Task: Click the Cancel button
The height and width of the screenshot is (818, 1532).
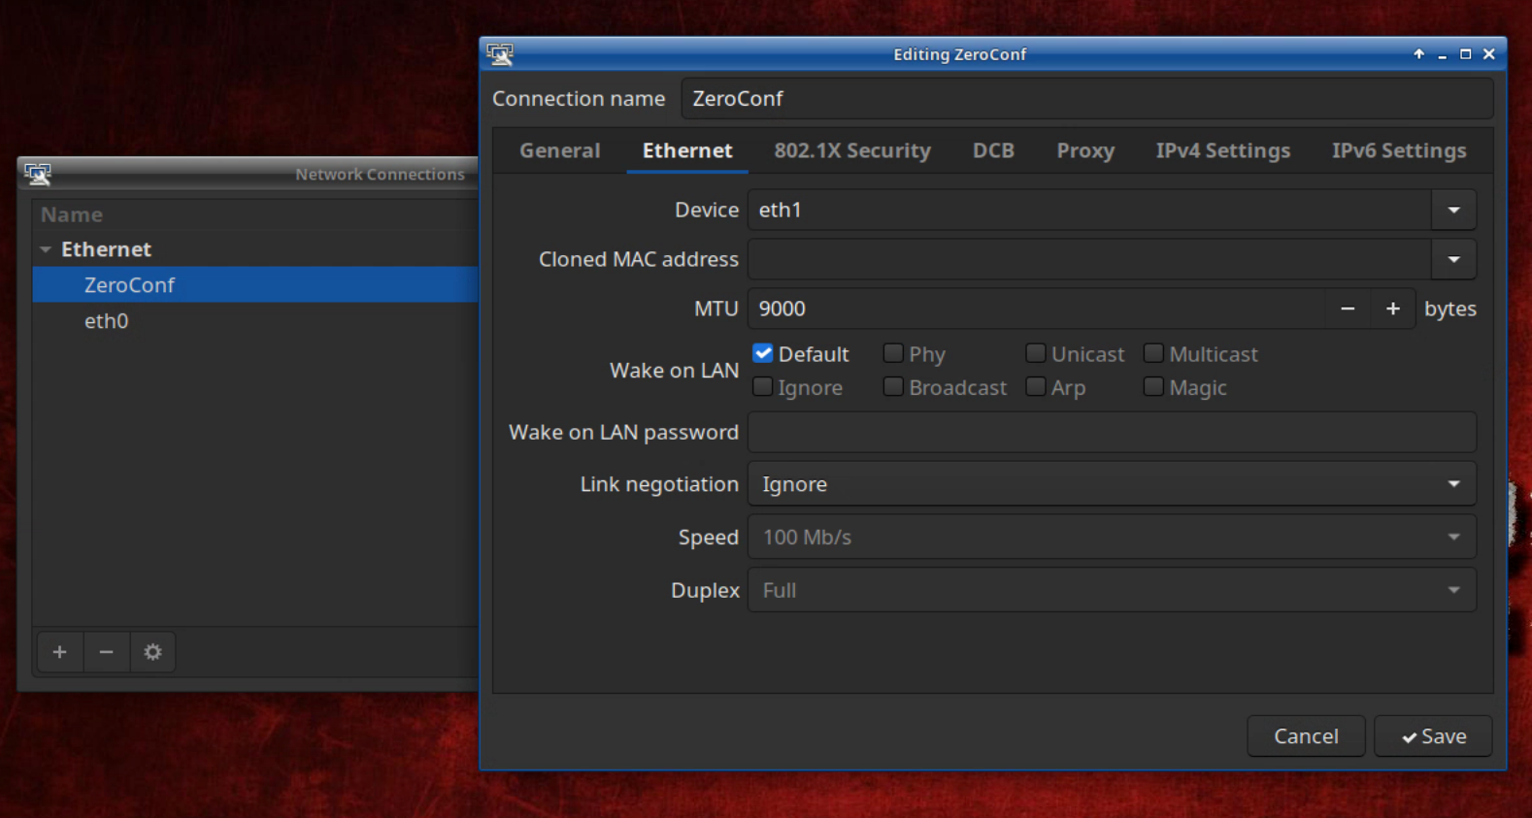Action: [1305, 736]
